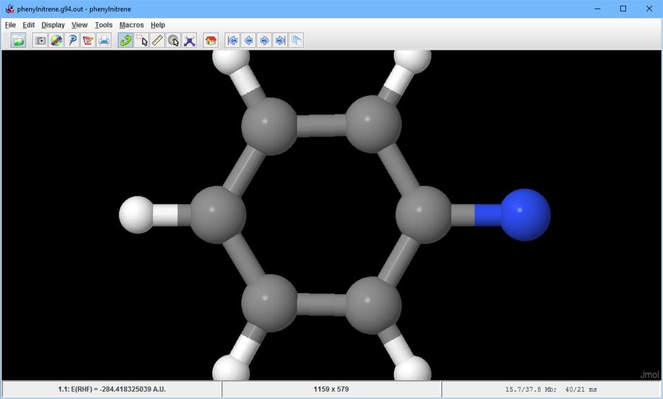The height and width of the screenshot is (399, 663).
Task: Click the center rotation picking tool
Action: click(x=173, y=41)
